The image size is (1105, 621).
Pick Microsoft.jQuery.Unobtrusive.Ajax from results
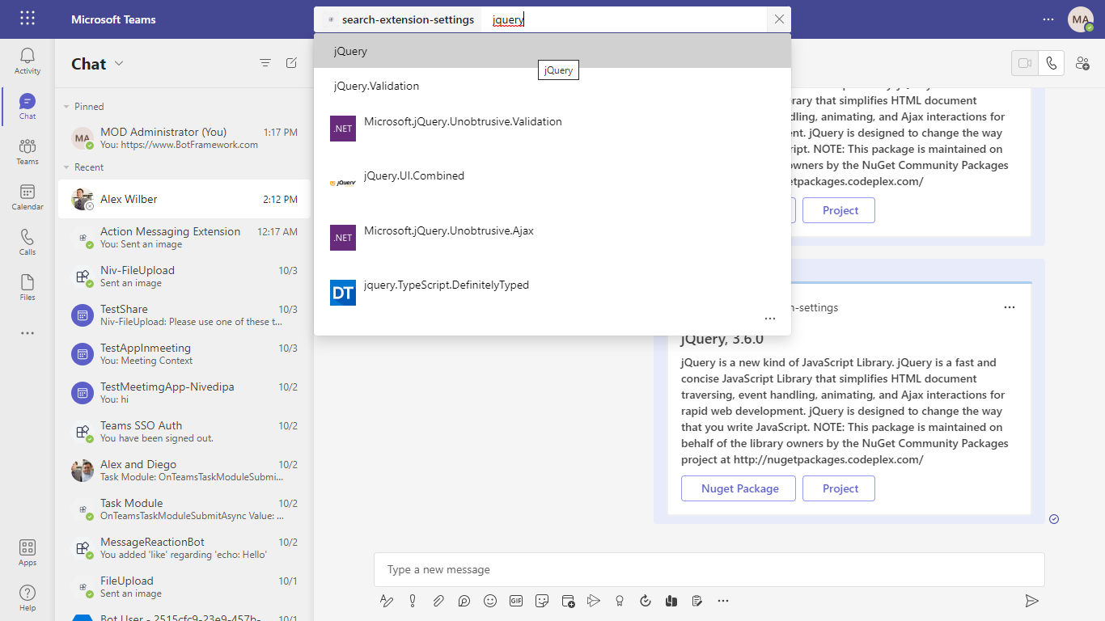(552, 238)
